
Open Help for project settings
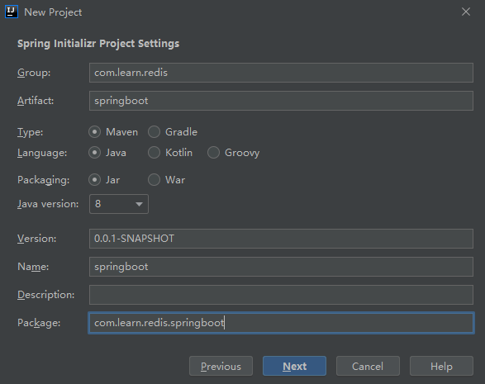(x=441, y=367)
